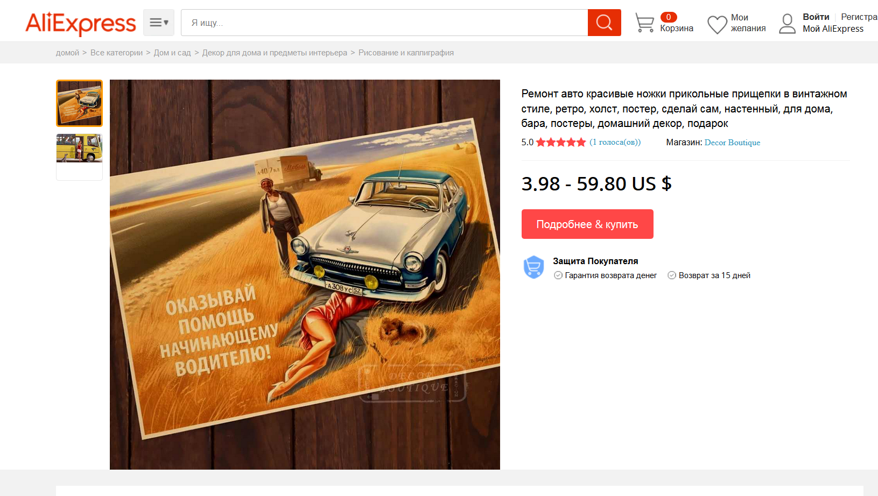The width and height of the screenshot is (878, 496).
Task: Click the five-star rating icons
Action: (561, 143)
